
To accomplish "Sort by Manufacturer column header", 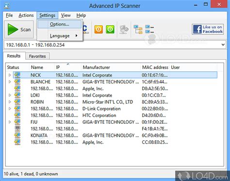I will 111,67.
